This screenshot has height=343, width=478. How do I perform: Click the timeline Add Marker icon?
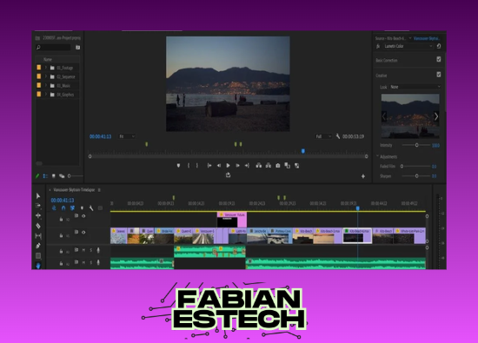point(82,208)
